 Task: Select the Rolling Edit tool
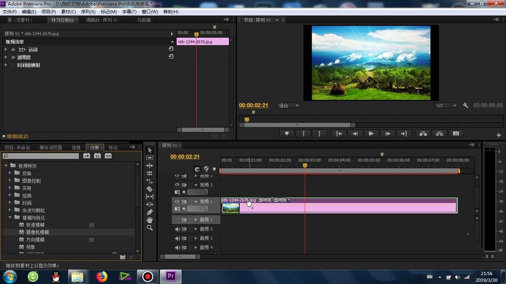(150, 173)
